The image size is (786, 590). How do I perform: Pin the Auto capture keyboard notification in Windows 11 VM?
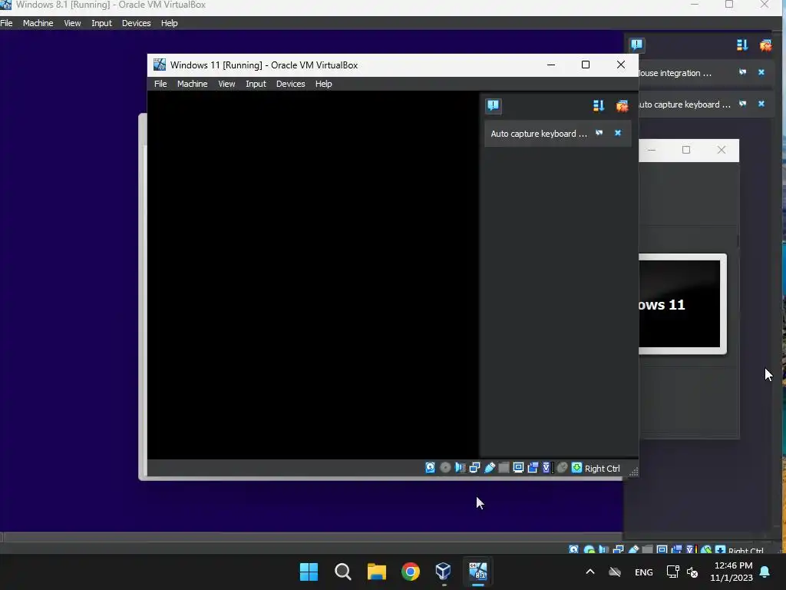(x=599, y=133)
